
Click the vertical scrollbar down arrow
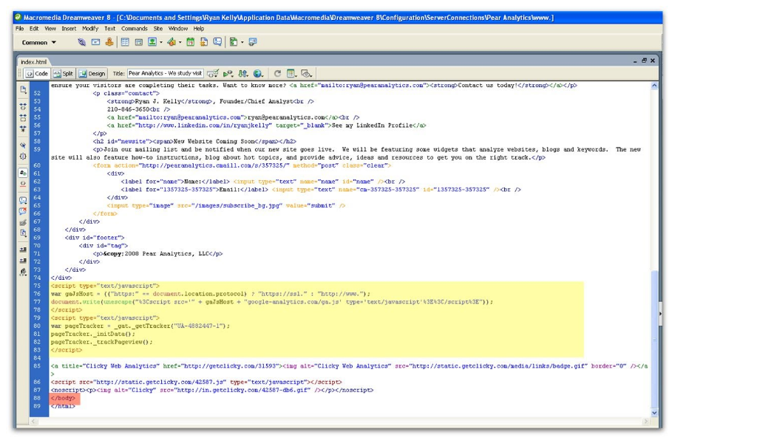[x=654, y=413]
